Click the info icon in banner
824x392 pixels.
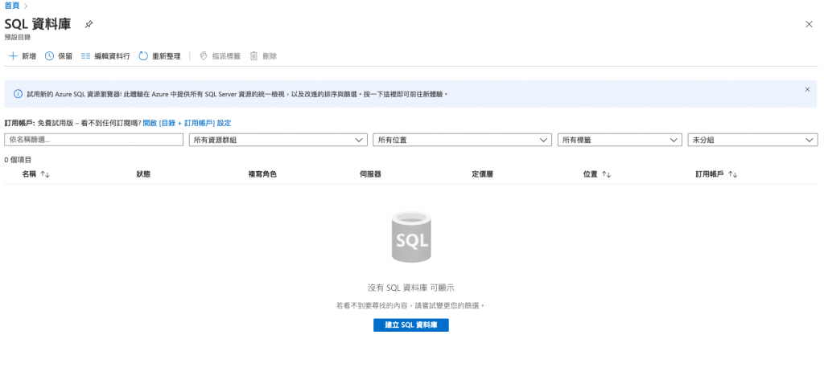click(18, 94)
